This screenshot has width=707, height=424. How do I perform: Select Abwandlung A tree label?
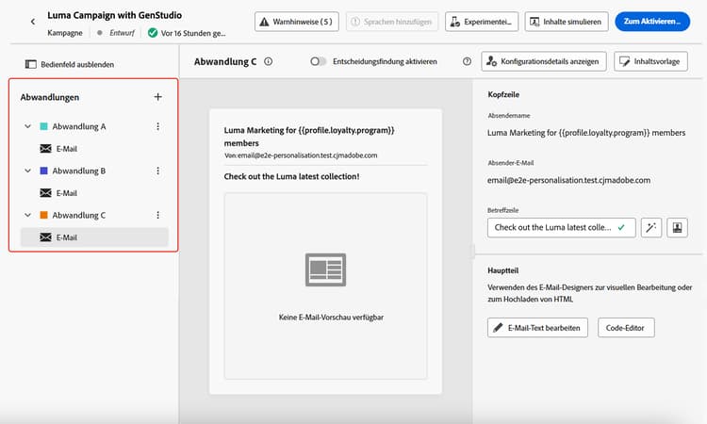tap(79, 126)
